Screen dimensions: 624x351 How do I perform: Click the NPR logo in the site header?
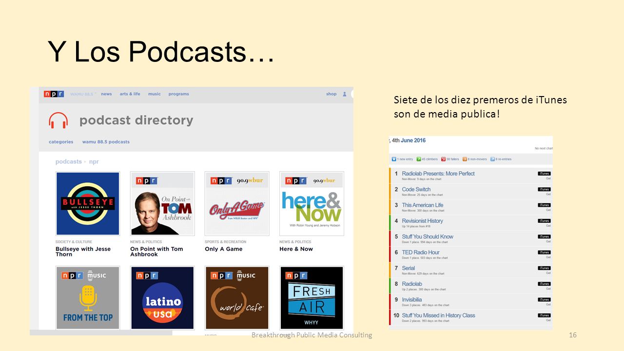tap(54, 94)
